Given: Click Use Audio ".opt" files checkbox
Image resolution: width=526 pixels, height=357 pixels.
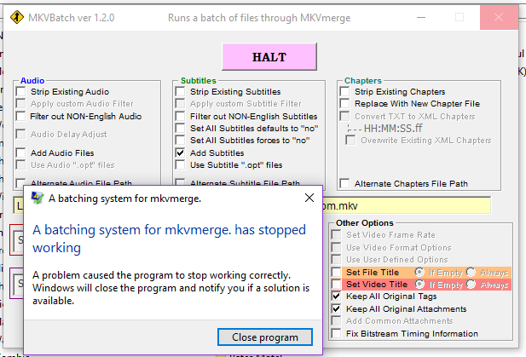Looking at the screenshot, I should coord(20,164).
